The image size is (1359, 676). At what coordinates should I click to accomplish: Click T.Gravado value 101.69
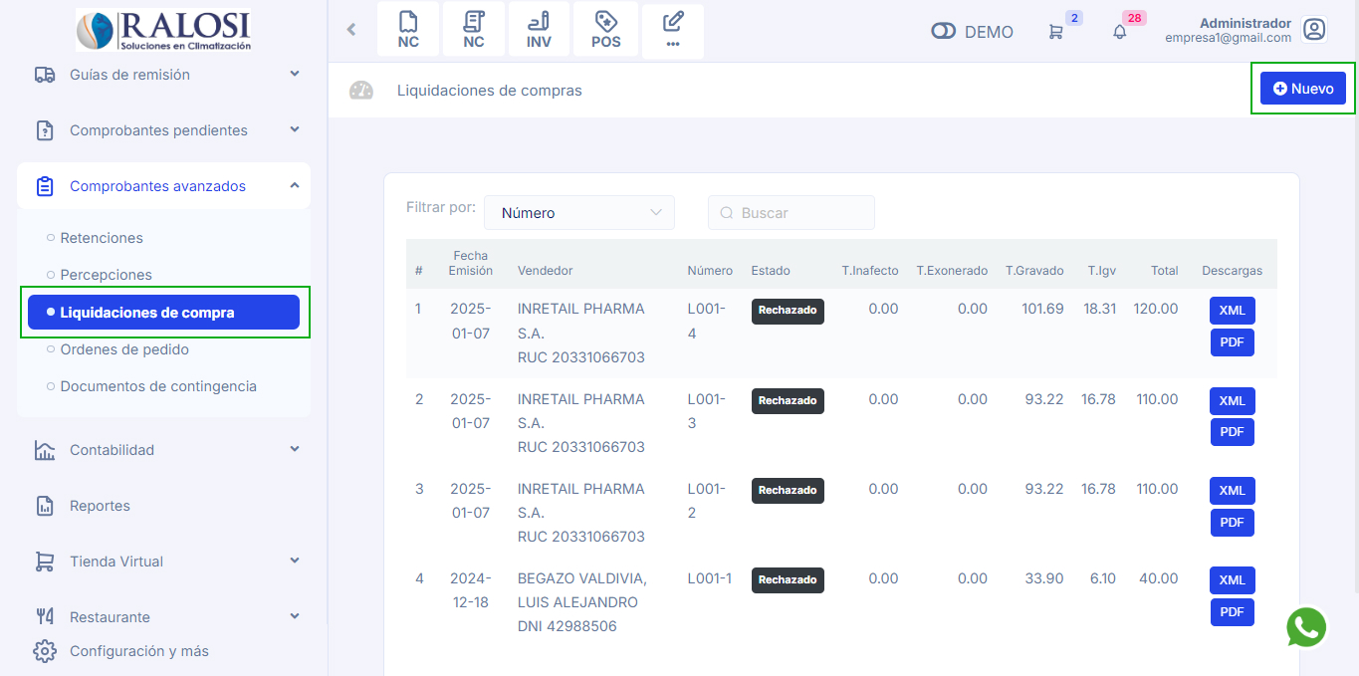tap(1042, 310)
